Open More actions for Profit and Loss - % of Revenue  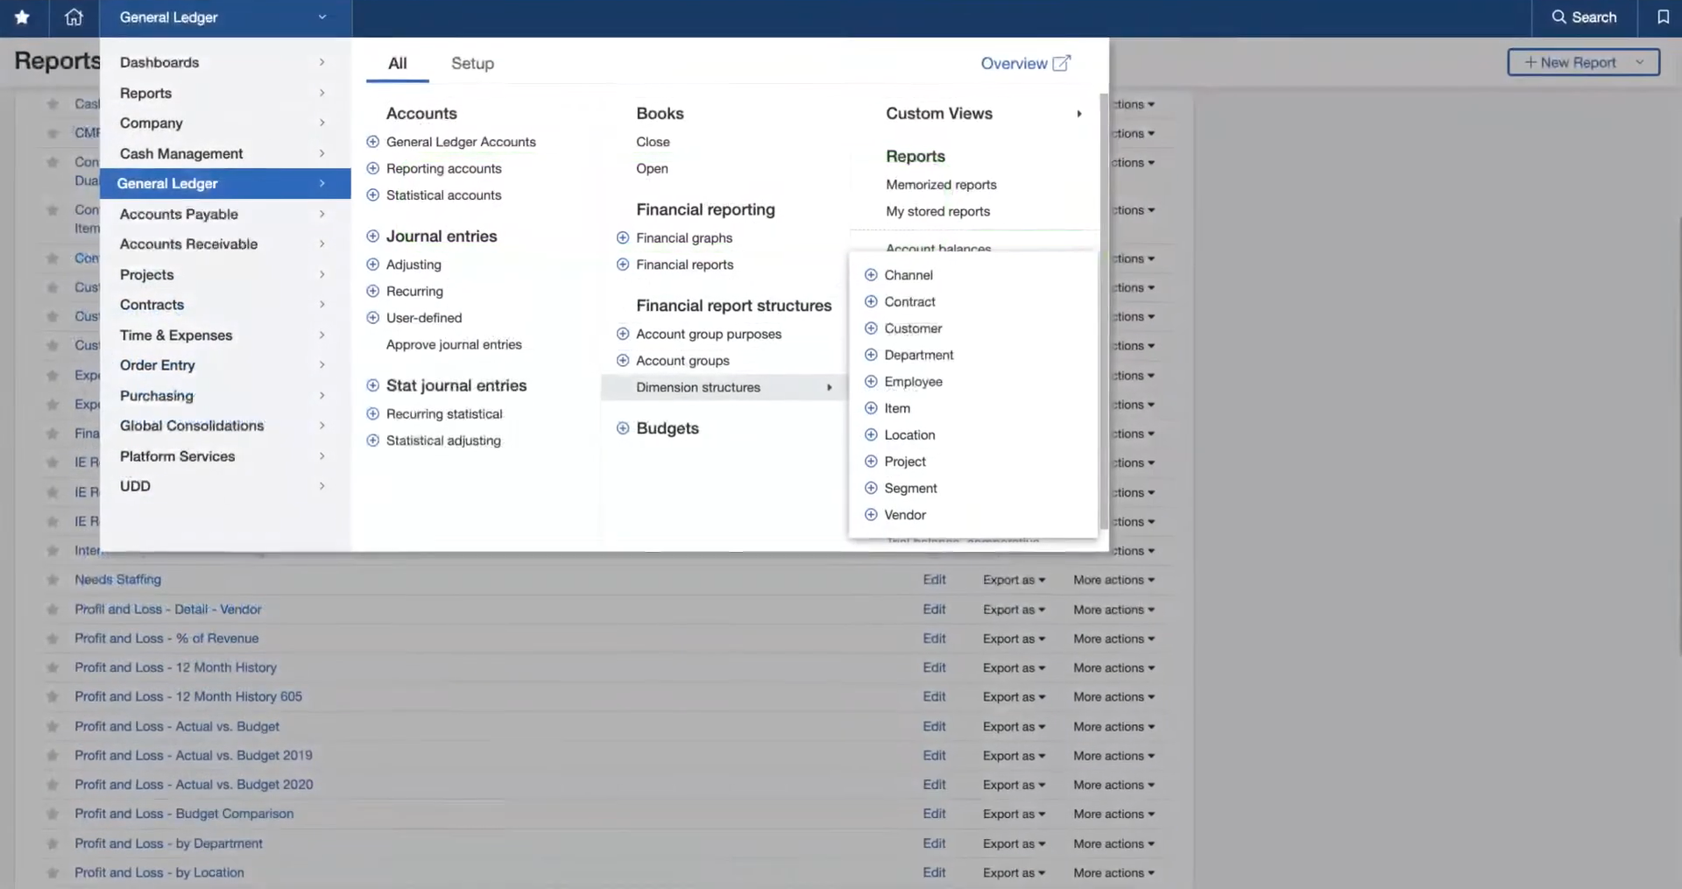(x=1113, y=639)
